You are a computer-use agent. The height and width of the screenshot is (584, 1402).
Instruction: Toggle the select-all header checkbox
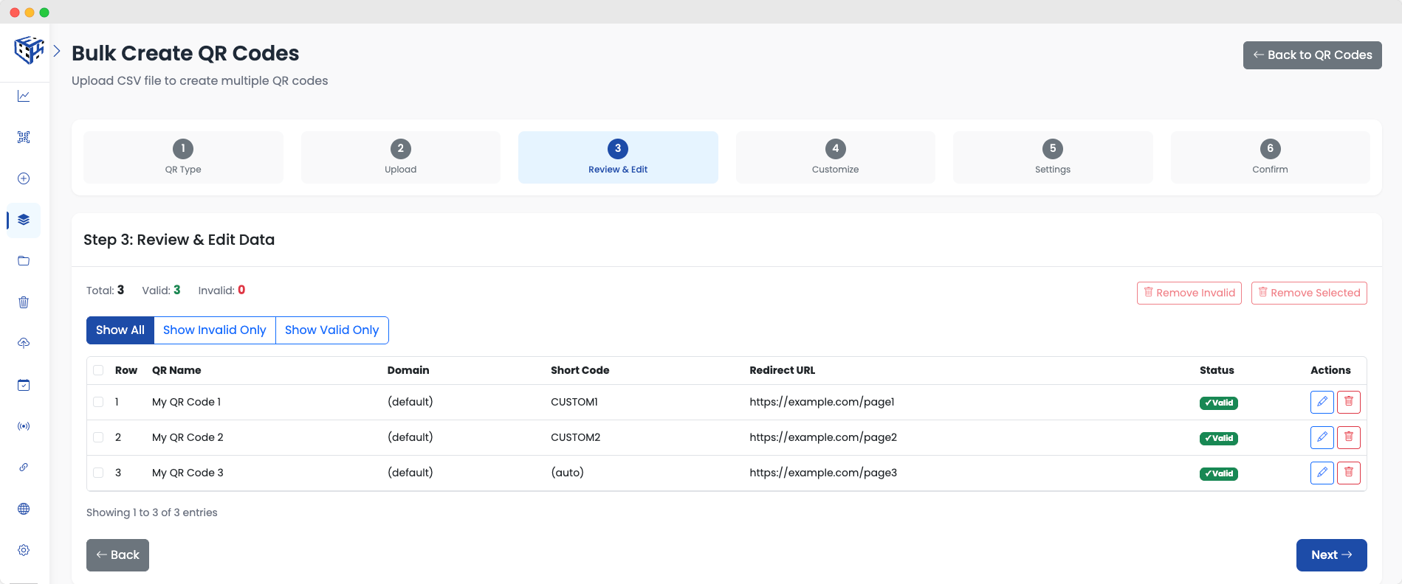98,370
